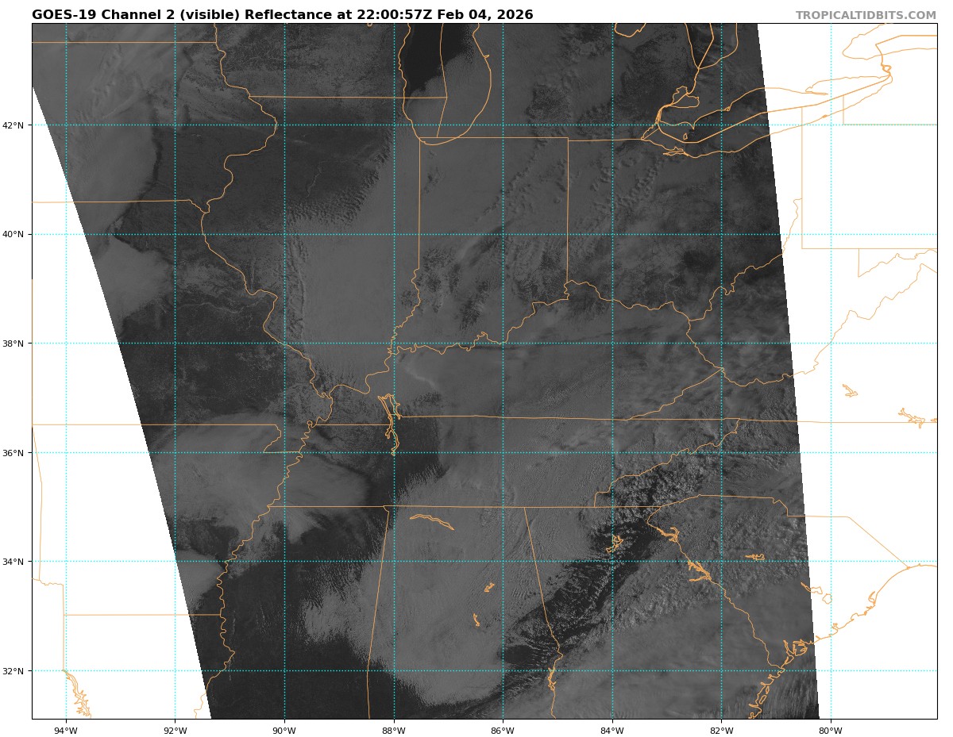This screenshot has width=953, height=737.
Task: Click the 34°N latitude axis label
Action: [17, 562]
